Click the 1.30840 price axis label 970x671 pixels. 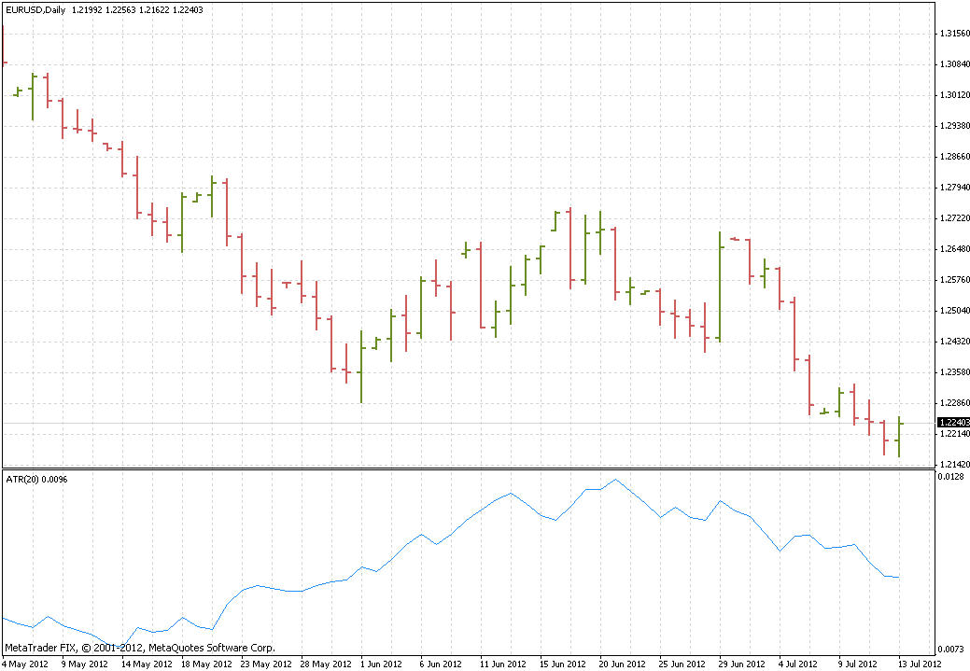[x=954, y=64]
